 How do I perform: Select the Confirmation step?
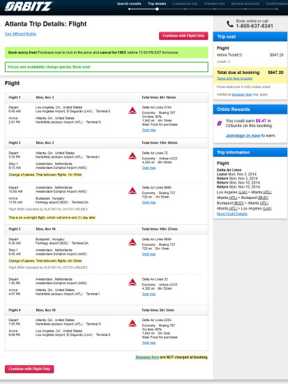277,3
